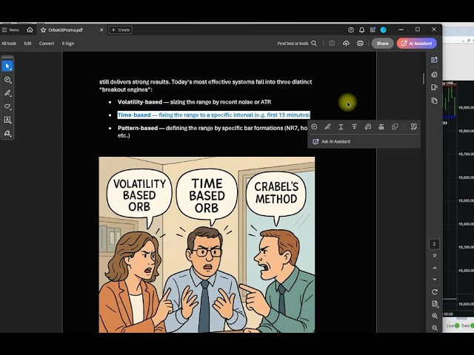Click the Save icon in toolbar
This screenshot has width=474, height=355.
pyautogui.click(x=332, y=44)
